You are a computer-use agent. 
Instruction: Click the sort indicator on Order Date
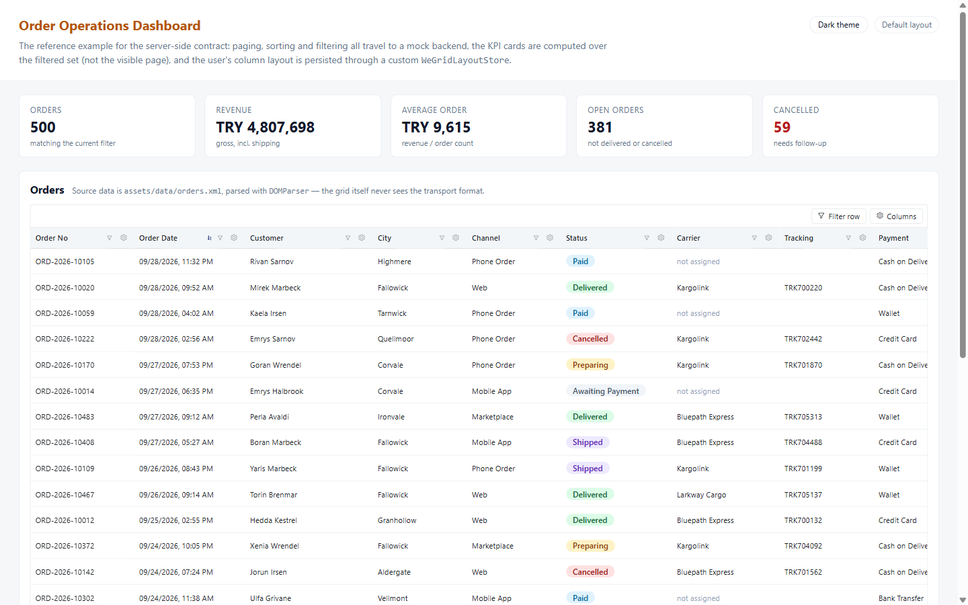[x=209, y=238]
